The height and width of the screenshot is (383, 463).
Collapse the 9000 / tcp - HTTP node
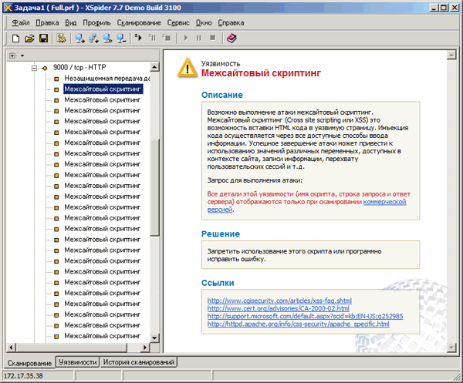click(34, 68)
